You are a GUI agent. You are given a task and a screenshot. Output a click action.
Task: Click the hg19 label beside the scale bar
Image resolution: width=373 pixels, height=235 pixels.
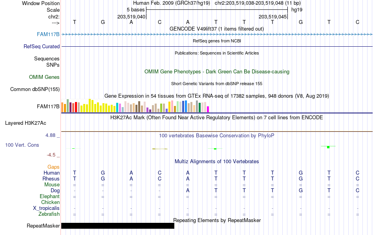coord(297,10)
